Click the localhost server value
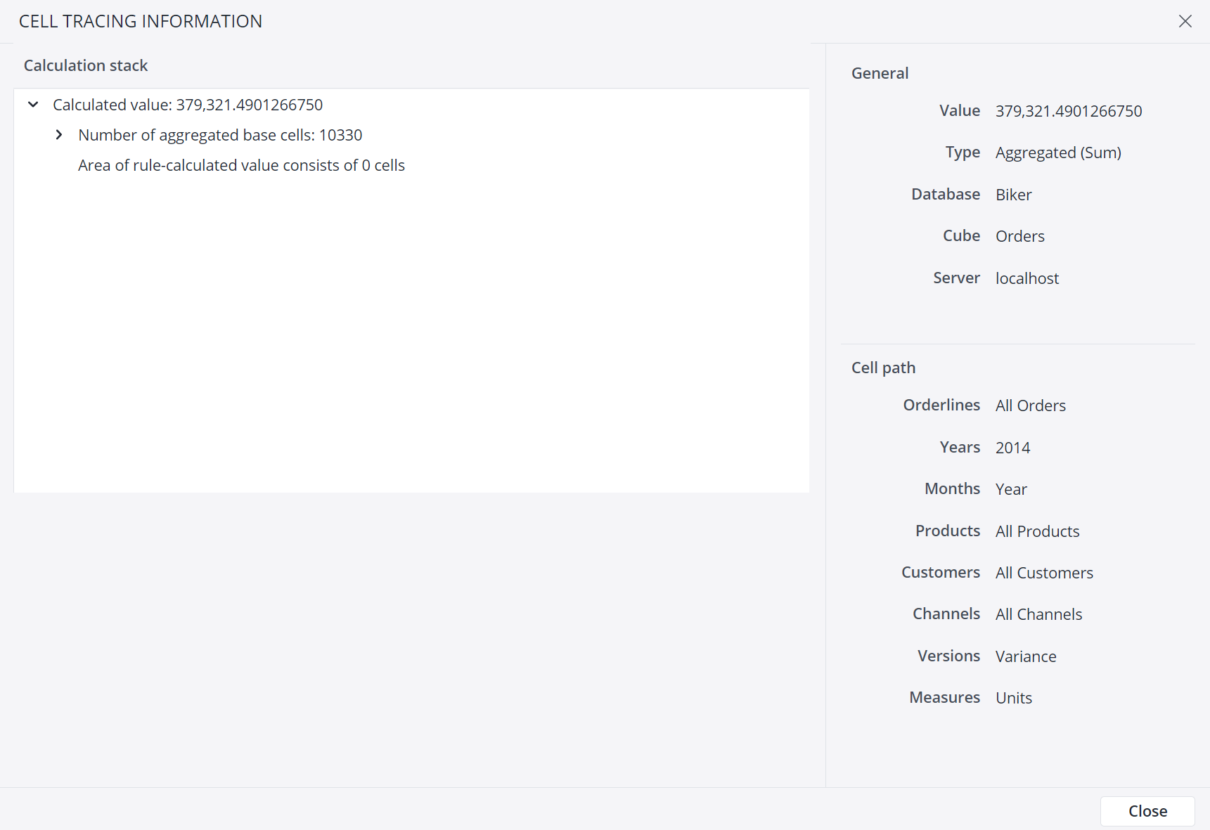Image resolution: width=1210 pixels, height=830 pixels. coord(1026,278)
